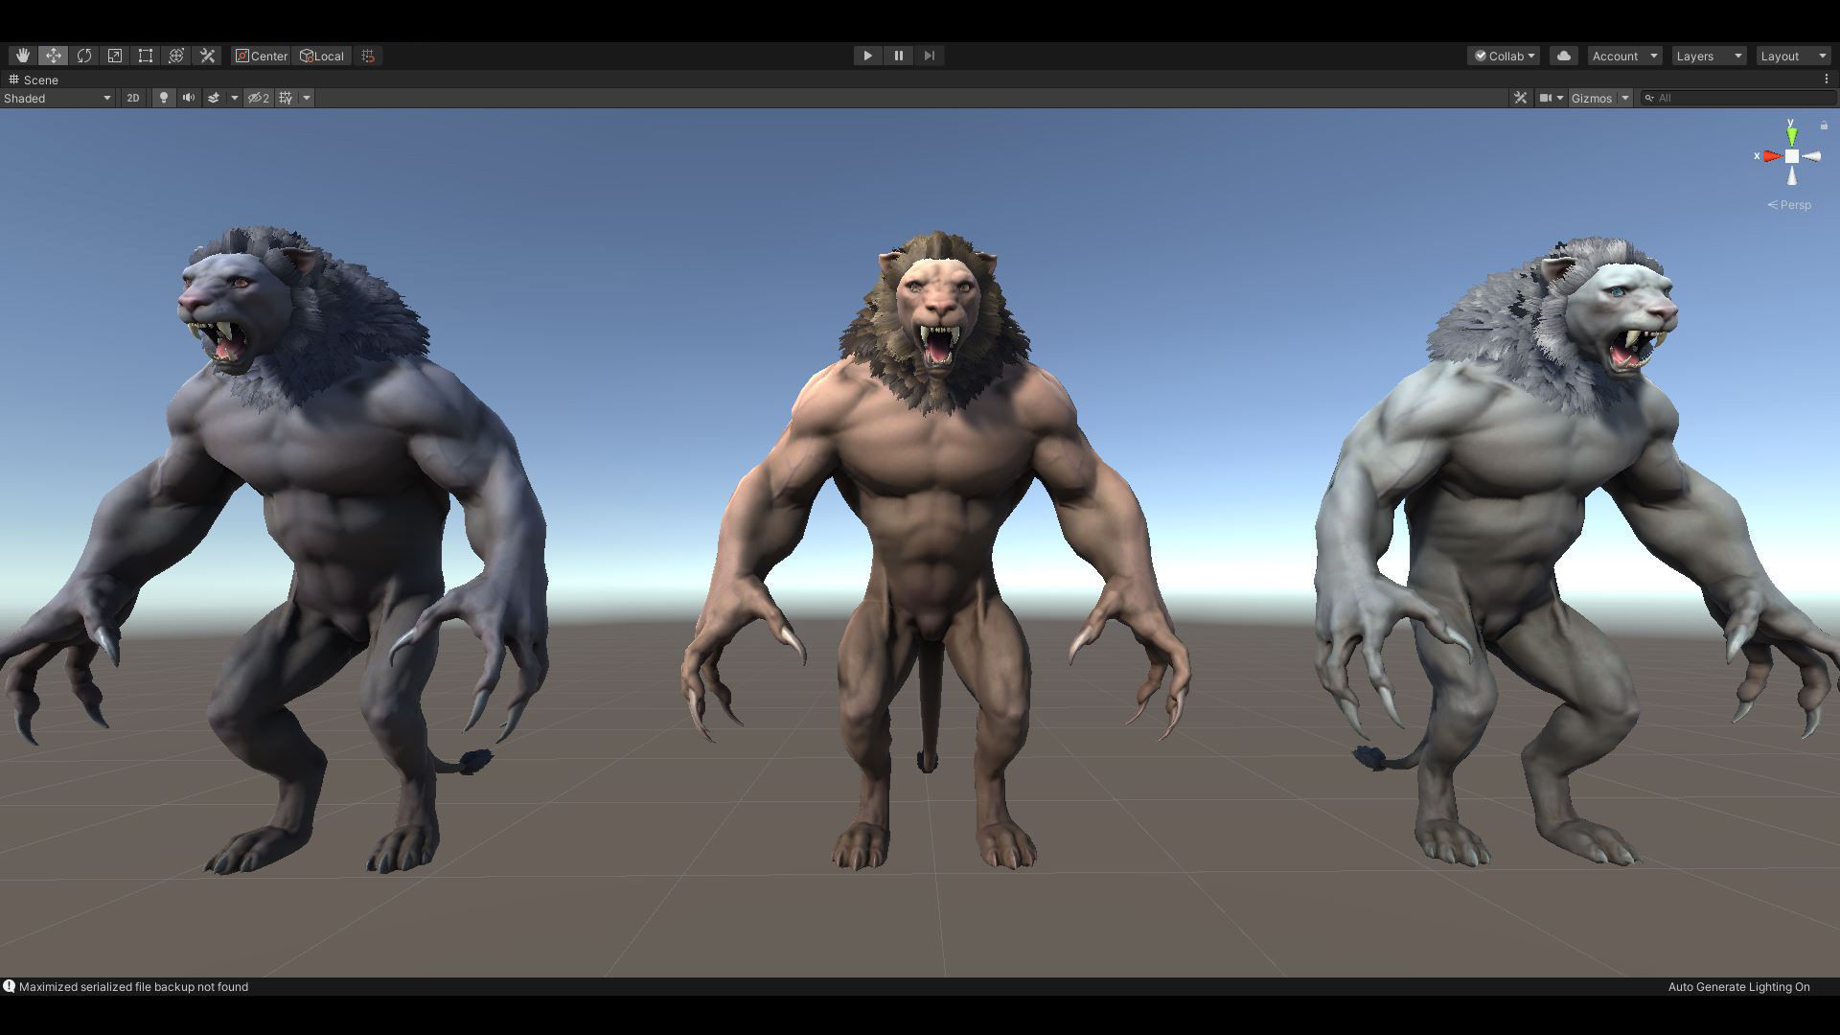
Task: Expand Gizmos dropdown arrow
Action: pyautogui.click(x=1625, y=98)
